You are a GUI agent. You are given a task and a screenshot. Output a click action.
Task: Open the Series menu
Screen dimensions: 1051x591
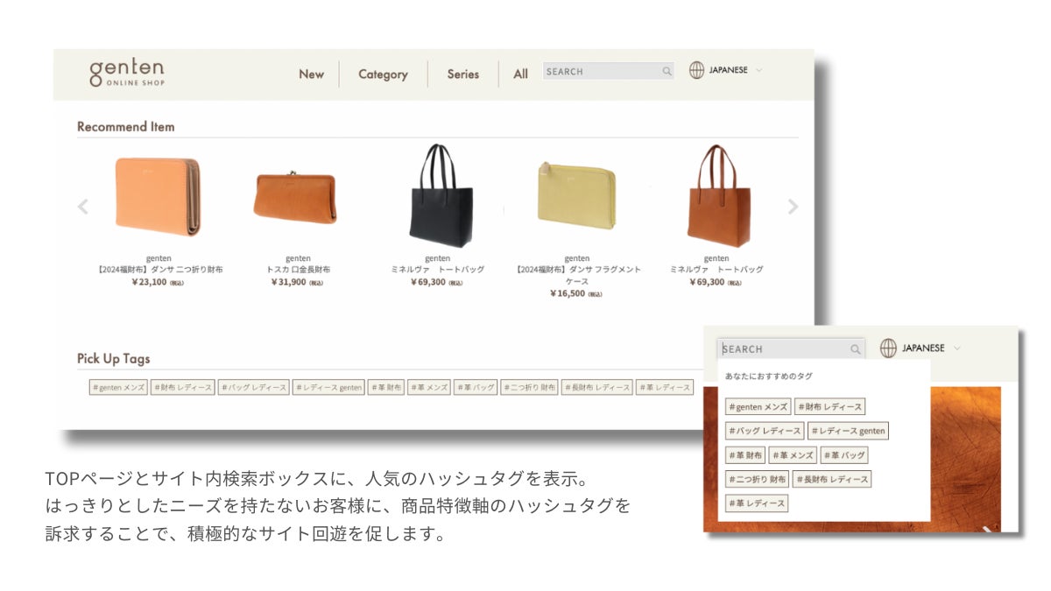point(463,74)
